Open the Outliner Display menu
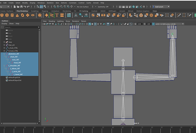 point(4,24)
